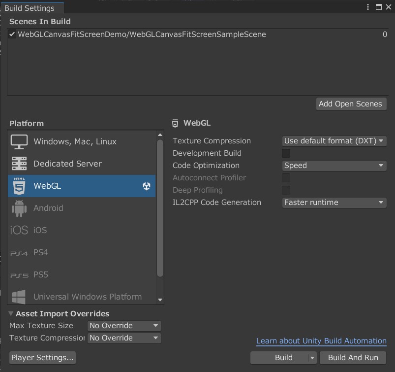The width and height of the screenshot is (395, 372).
Task: Toggle the Deep Profiling checkbox
Action: pos(286,190)
